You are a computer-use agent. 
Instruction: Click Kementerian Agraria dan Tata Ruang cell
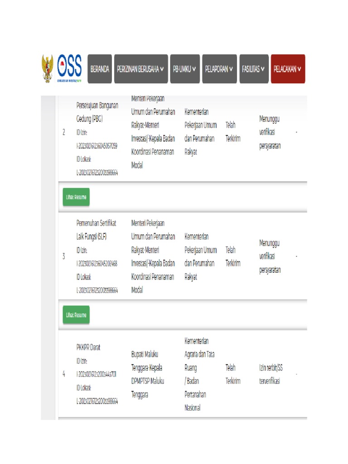(200, 374)
